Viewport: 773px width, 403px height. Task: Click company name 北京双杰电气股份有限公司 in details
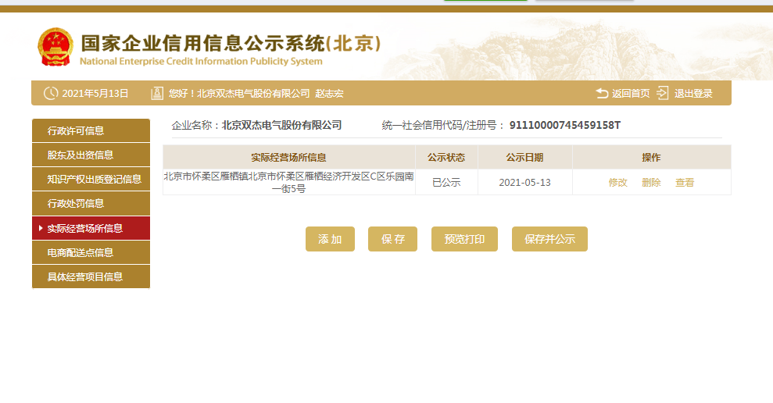(281, 125)
